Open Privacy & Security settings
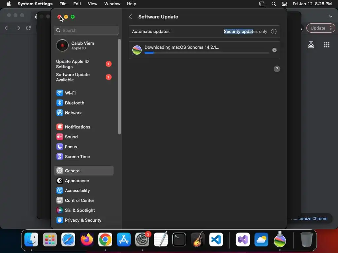The image size is (338, 253). [84, 220]
